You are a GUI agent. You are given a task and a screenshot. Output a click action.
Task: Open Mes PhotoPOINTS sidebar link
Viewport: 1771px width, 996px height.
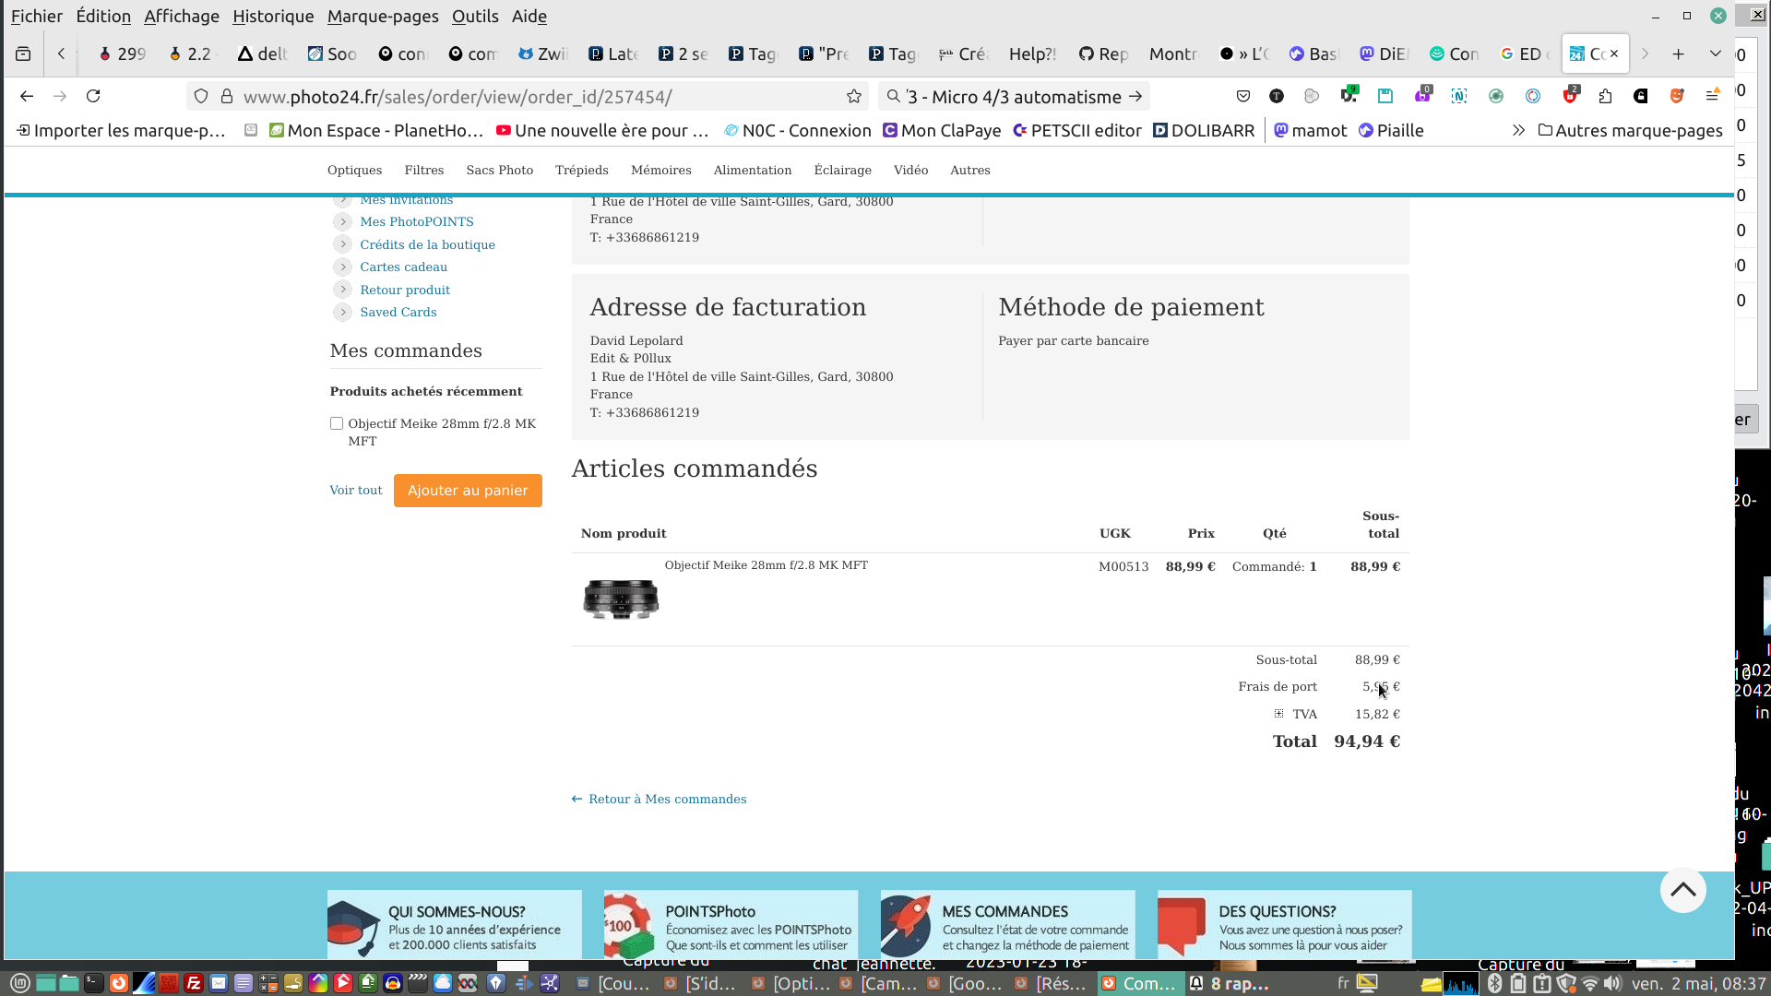[x=417, y=222]
